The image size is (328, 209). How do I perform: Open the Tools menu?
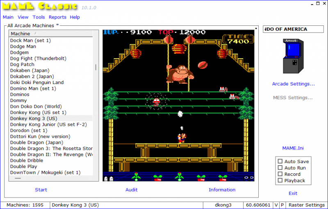coord(39,17)
